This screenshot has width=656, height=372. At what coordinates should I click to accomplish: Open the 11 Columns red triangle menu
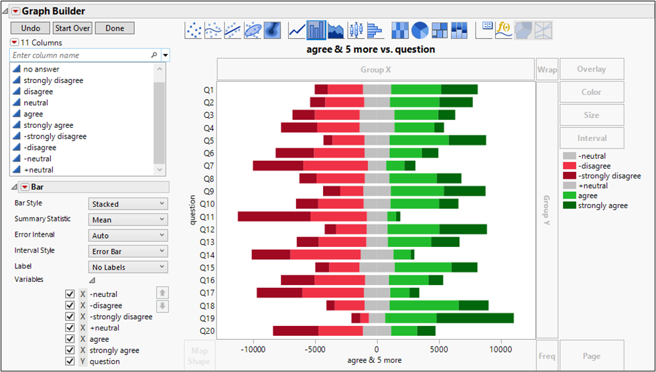[14, 43]
